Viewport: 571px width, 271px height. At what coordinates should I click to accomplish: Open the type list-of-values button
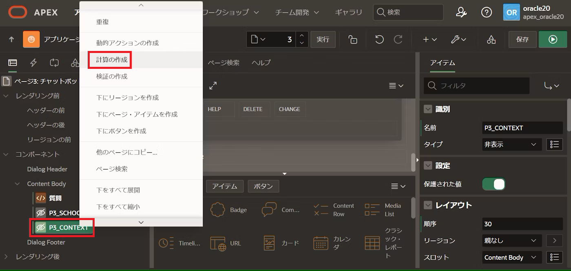pyautogui.click(x=554, y=144)
